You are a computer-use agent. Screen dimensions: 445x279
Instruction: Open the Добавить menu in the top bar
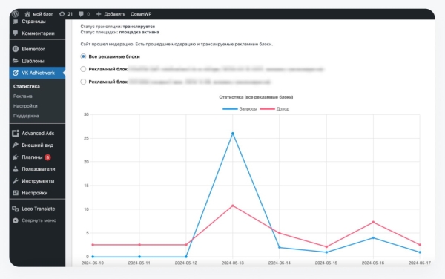pyautogui.click(x=111, y=14)
